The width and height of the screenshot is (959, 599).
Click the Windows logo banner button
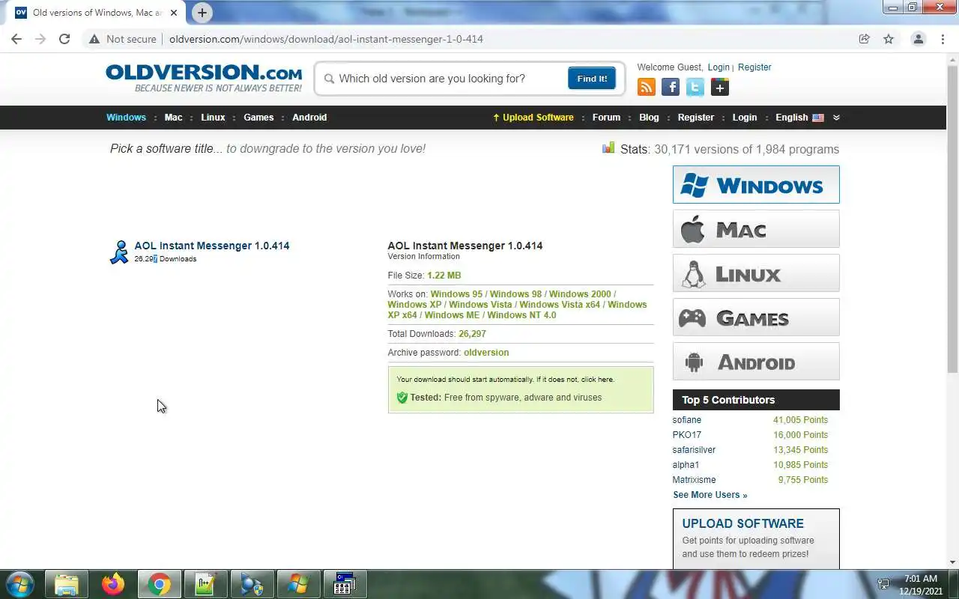[756, 184]
